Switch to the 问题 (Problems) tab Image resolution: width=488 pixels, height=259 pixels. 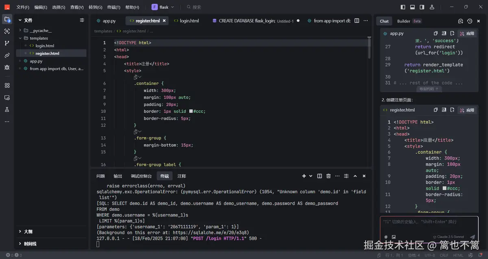[100, 176]
